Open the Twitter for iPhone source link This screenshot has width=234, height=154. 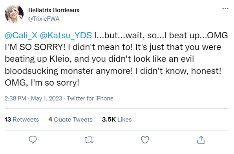tap(90, 98)
